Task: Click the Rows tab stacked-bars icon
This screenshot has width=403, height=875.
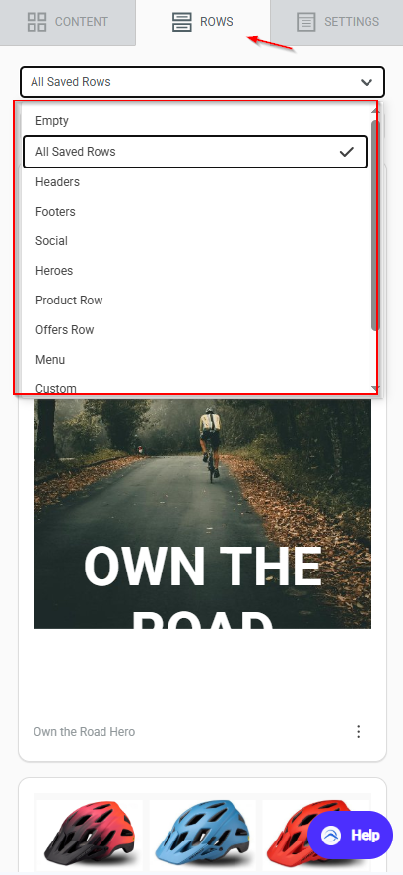Action: (x=182, y=22)
